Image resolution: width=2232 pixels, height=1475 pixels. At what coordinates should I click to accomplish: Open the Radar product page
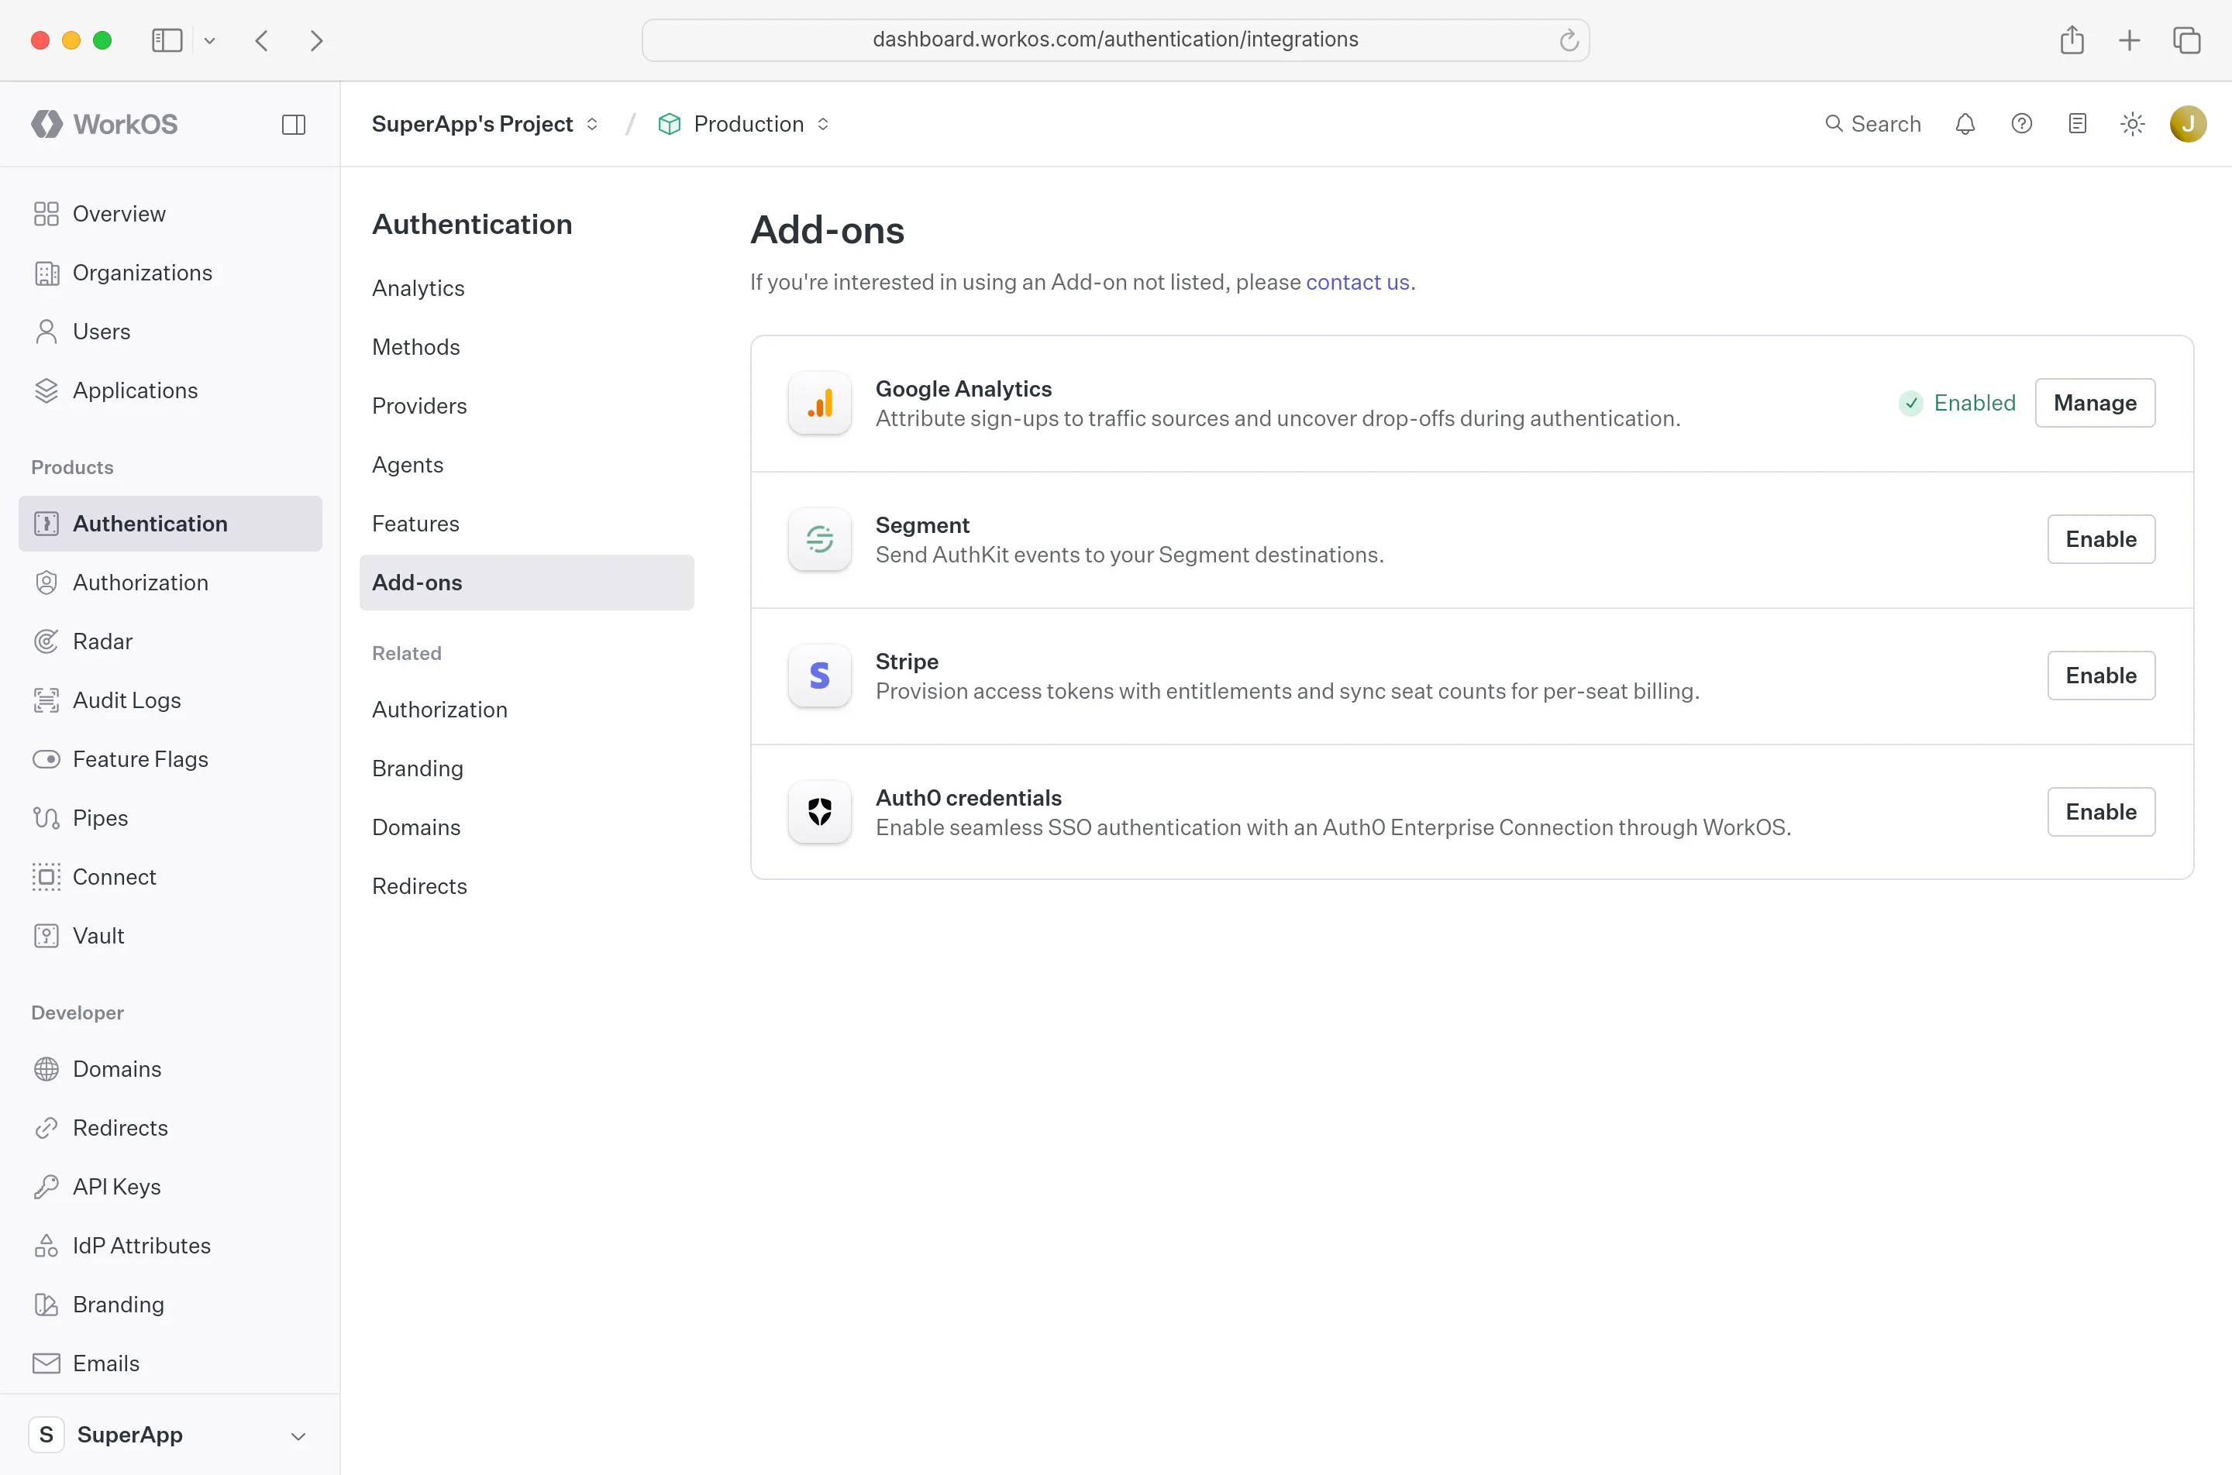coord(170,641)
